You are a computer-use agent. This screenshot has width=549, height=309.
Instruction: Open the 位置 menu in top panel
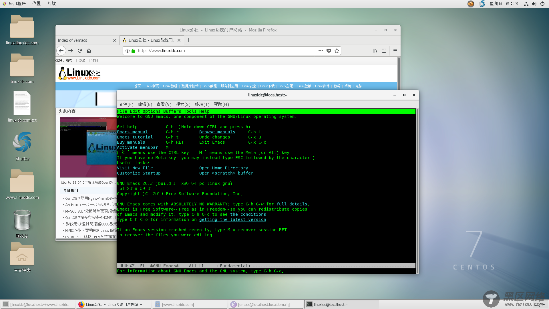point(36,4)
